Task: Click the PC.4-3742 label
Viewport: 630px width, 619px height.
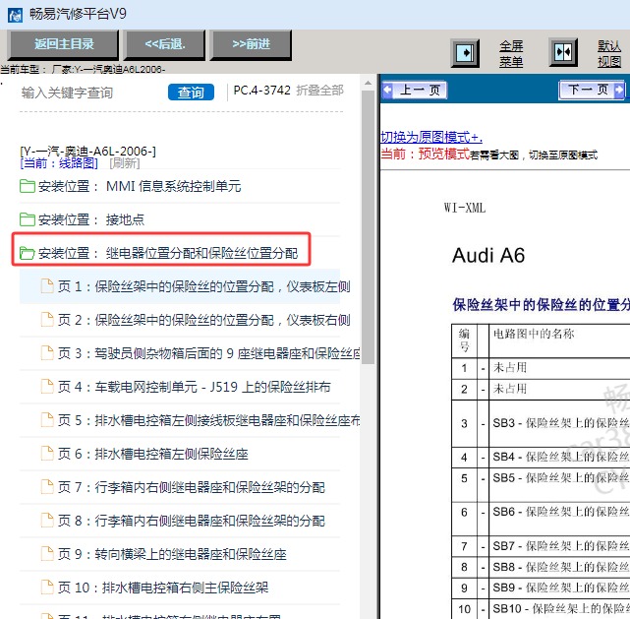Action: tap(262, 91)
